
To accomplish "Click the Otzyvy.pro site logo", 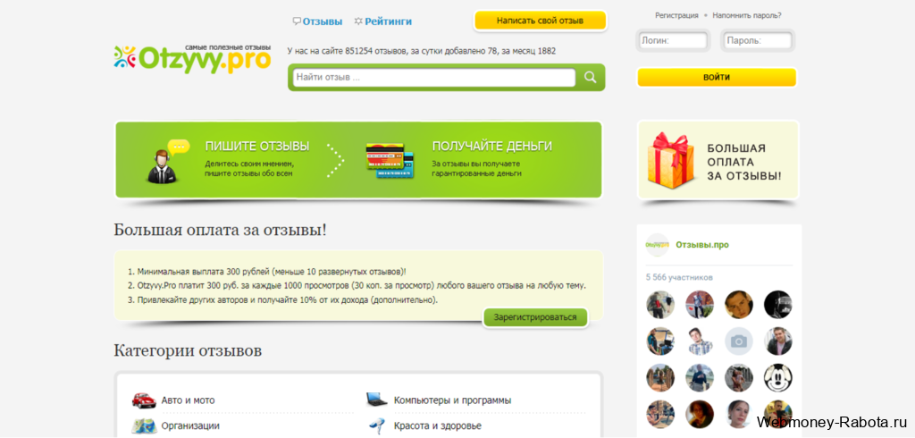I will pyautogui.click(x=192, y=58).
